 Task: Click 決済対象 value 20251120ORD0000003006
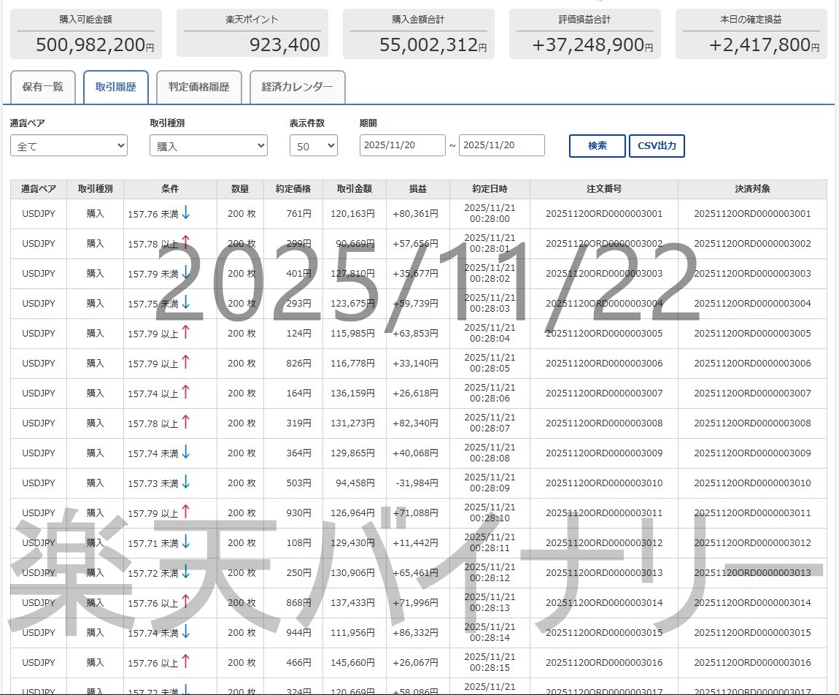point(752,364)
